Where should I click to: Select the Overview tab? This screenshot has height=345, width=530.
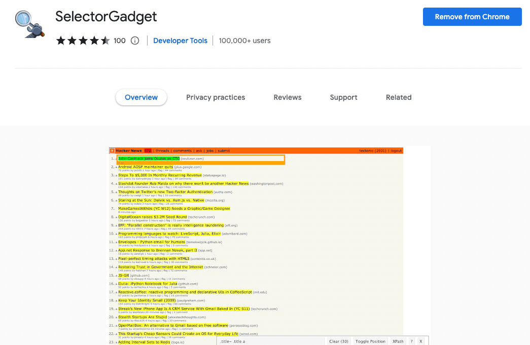141,97
